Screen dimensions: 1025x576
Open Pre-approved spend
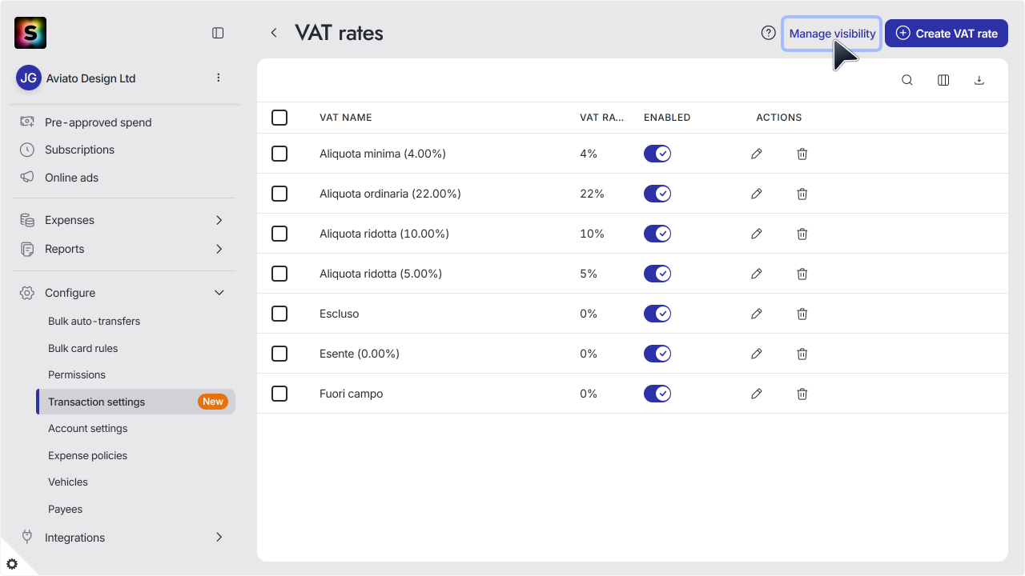click(x=98, y=122)
